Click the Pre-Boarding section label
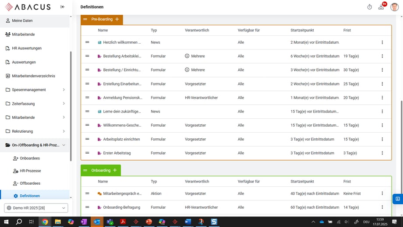 (x=102, y=19)
